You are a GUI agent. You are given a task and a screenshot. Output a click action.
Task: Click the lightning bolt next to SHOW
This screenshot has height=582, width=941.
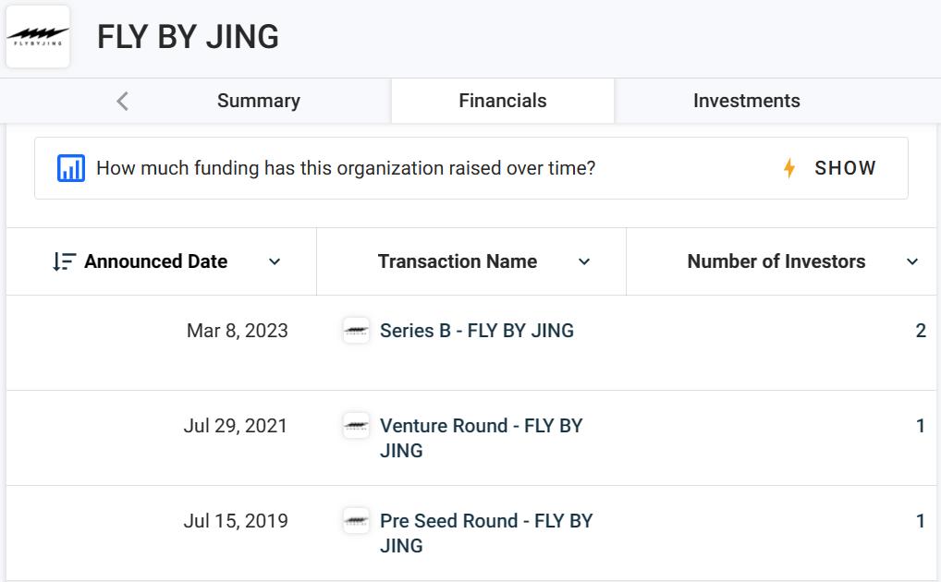coord(789,168)
